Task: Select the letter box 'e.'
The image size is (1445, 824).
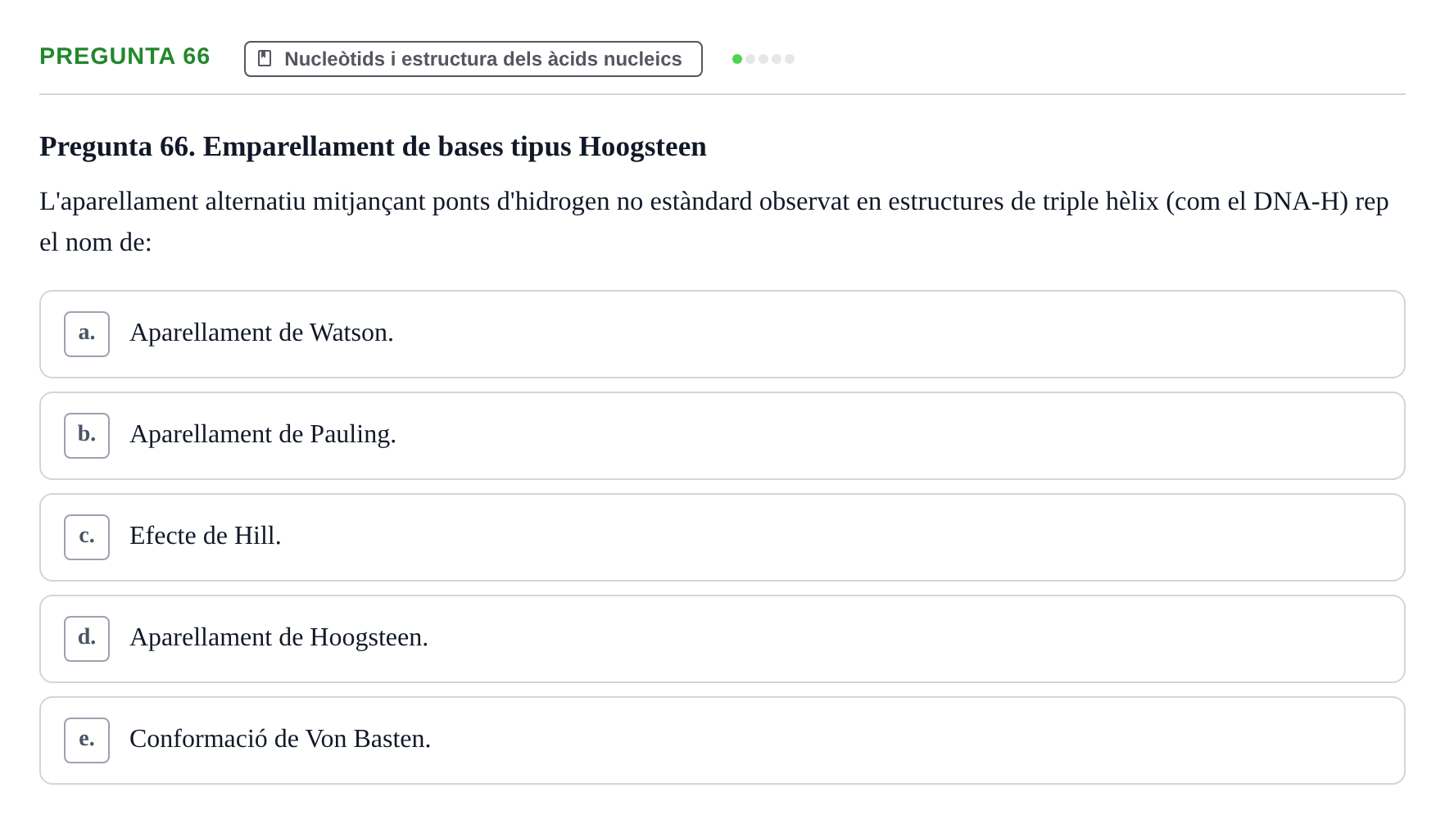Action: pyautogui.click(x=87, y=740)
